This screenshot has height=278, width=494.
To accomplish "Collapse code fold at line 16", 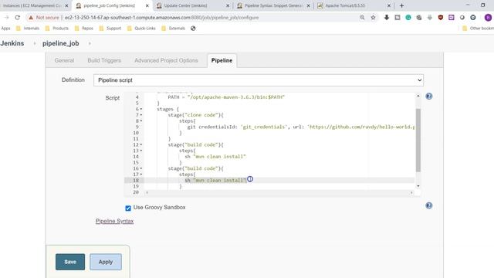I will [x=141, y=168].
